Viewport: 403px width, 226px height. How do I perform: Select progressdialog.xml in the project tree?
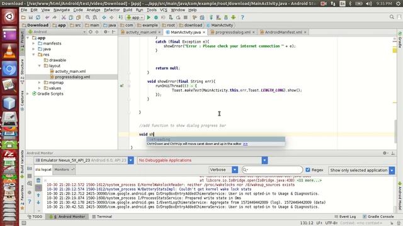pos(72,77)
